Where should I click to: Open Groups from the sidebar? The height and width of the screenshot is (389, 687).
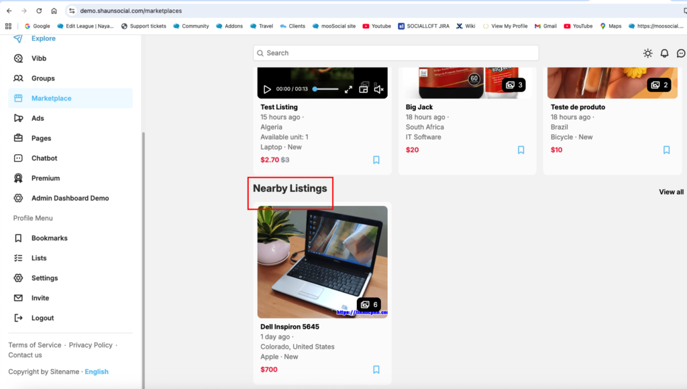tap(43, 78)
